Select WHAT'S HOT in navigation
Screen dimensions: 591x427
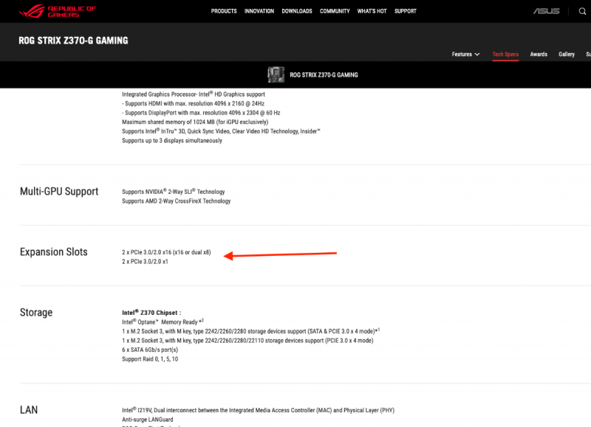[372, 11]
